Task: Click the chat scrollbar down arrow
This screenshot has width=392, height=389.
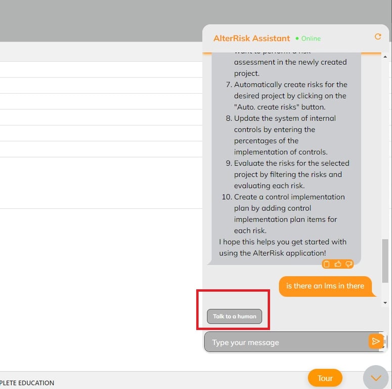Action: [385, 302]
